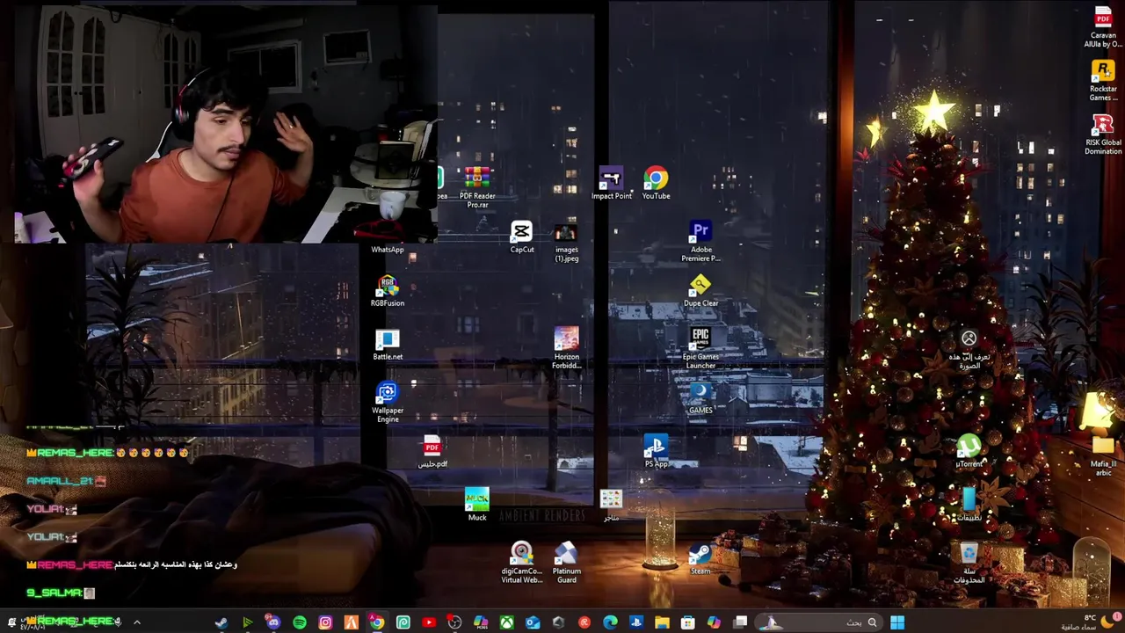Select digiCamControl Virtual Webcam shortcut
This screenshot has height=633, width=1125.
coord(522,563)
